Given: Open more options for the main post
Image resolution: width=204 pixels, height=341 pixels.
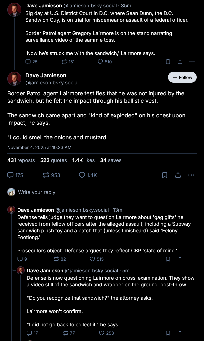Looking at the screenshot, I should click(x=191, y=175).
